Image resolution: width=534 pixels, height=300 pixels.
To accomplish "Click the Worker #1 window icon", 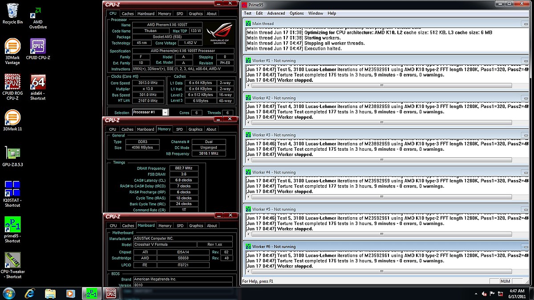I will point(248,60).
